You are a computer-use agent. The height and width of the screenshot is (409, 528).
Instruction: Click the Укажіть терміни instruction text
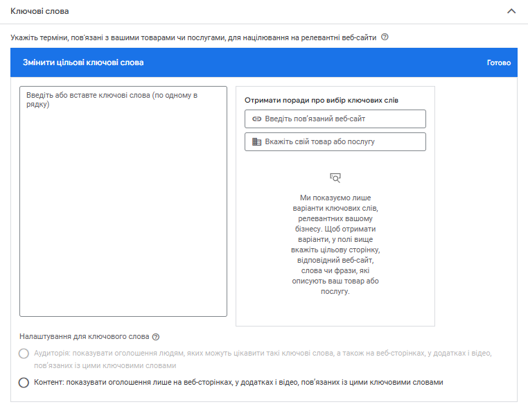194,37
